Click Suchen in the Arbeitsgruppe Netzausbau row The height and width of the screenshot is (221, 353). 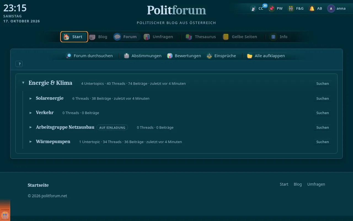pyautogui.click(x=322, y=127)
